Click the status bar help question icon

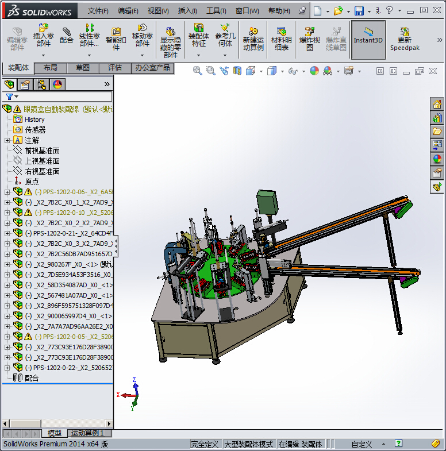[x=398, y=444]
